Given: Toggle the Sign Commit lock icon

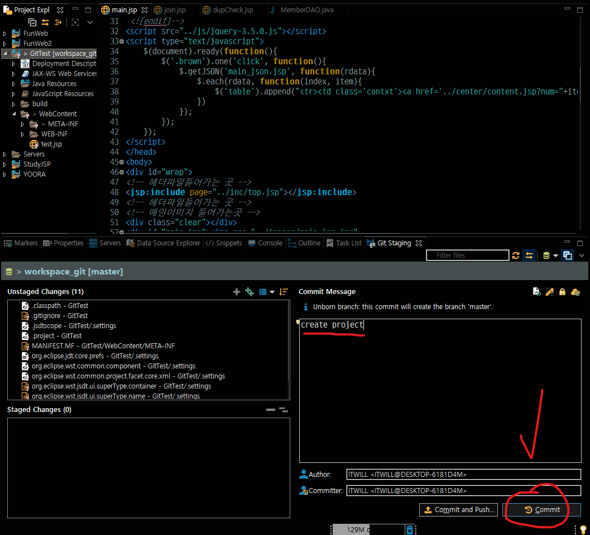Looking at the screenshot, I should (562, 292).
